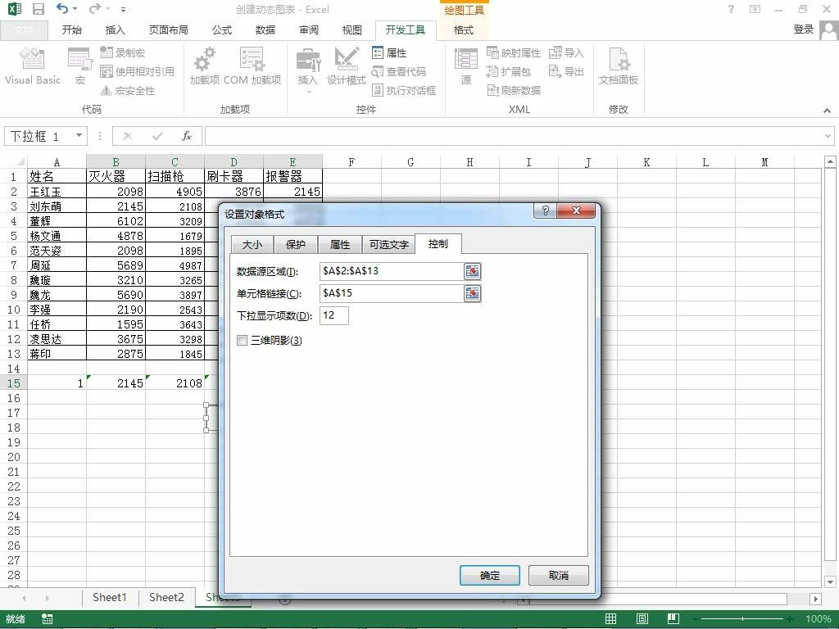The width and height of the screenshot is (839, 629).
Task: Enable the 三维阴影 checkbox
Action: tap(242, 340)
